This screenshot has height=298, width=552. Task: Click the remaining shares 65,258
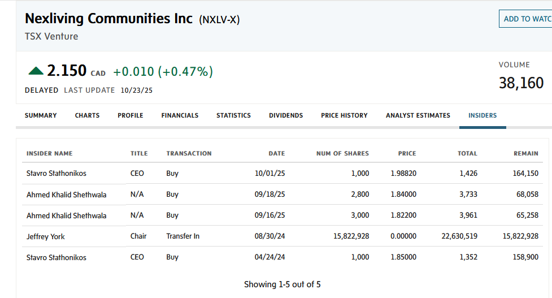[527, 215]
